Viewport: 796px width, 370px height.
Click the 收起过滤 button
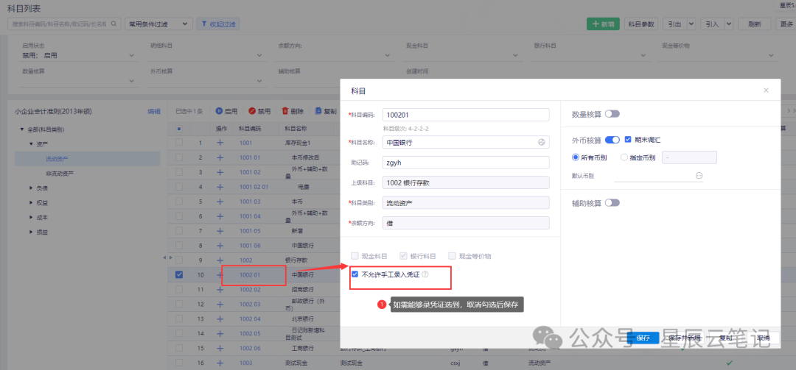pos(217,24)
